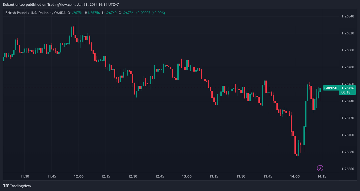Click the open value O1.26751
The width and height of the screenshot is (360, 191).
pos(75,13)
